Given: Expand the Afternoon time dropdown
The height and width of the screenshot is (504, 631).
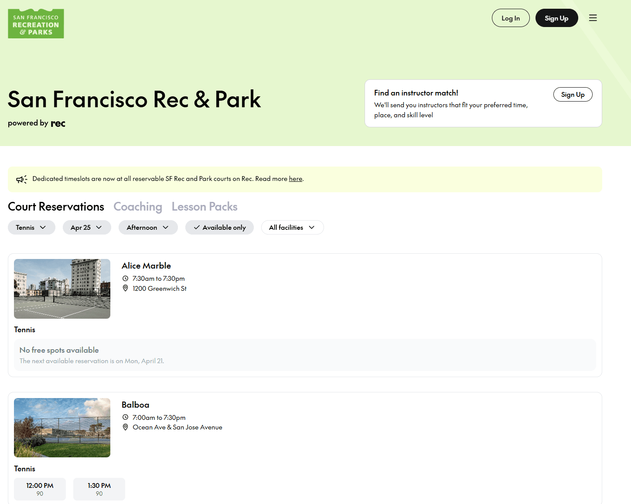Looking at the screenshot, I should (x=148, y=228).
